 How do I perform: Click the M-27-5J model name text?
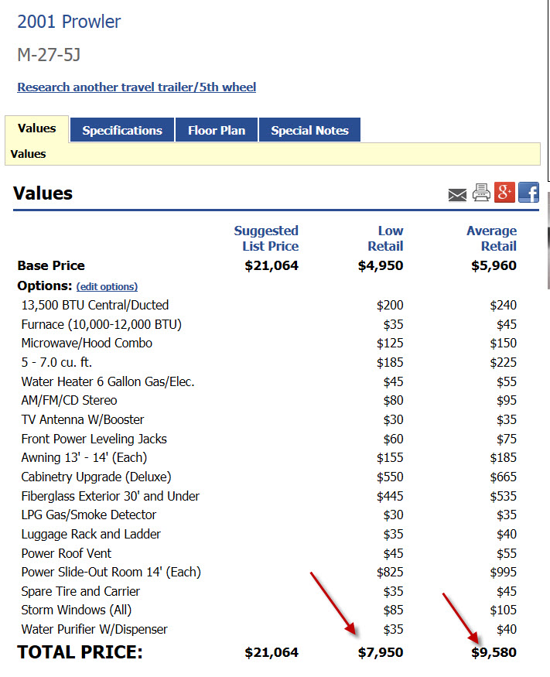[x=49, y=55]
